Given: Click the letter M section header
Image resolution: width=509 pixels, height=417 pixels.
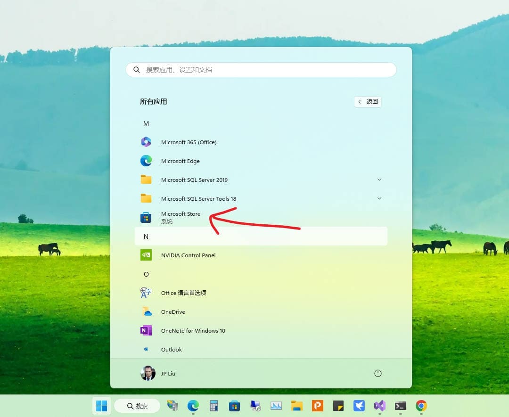Looking at the screenshot, I should coord(146,123).
